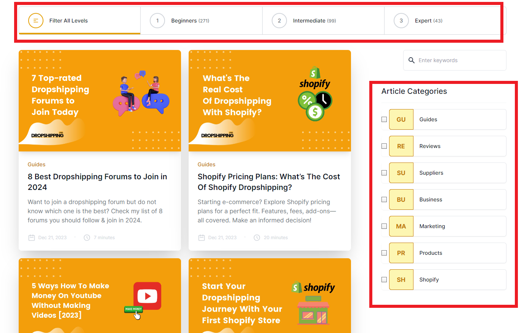Click the Products category label
This screenshot has width=532, height=333.
(x=431, y=253)
